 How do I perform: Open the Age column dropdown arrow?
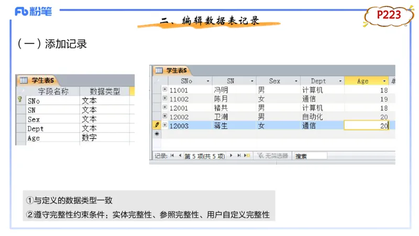(384, 81)
